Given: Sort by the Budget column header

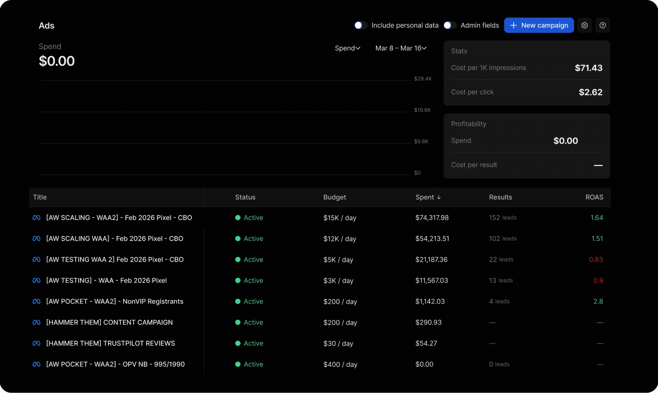Looking at the screenshot, I should click(x=335, y=197).
